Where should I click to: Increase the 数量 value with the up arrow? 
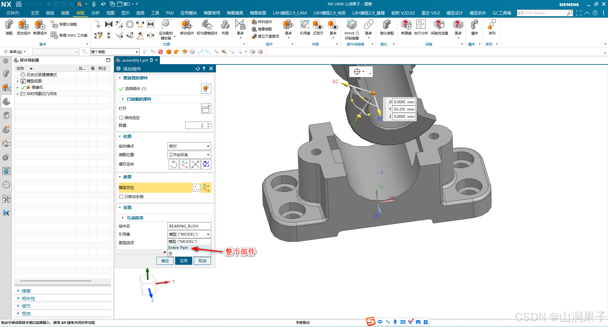208,124
